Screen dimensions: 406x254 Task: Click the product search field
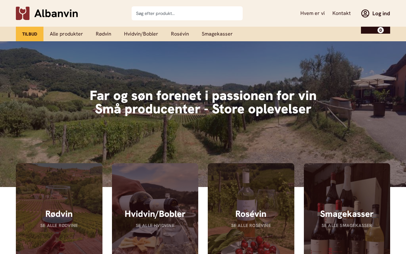coord(187,13)
